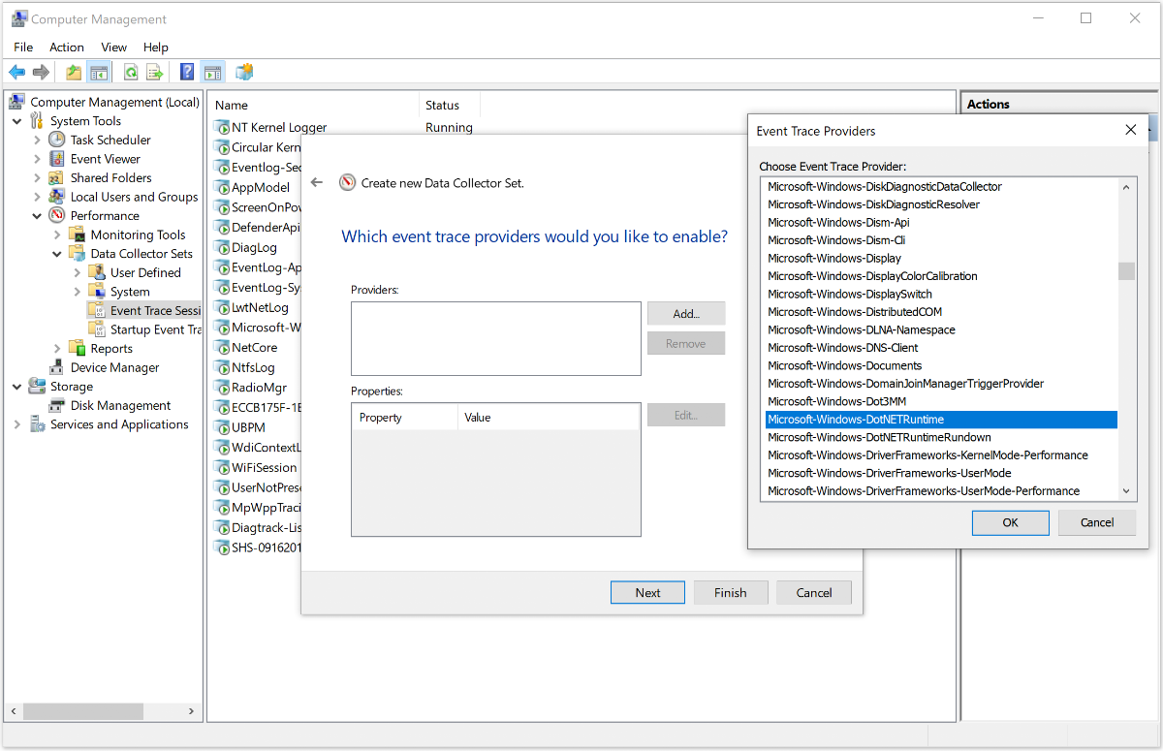Expand the Monitoring Tools node
Image resolution: width=1163 pixels, height=751 pixels.
(x=57, y=235)
